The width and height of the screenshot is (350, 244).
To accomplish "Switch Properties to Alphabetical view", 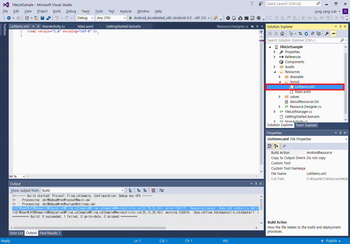I will point(276,146).
